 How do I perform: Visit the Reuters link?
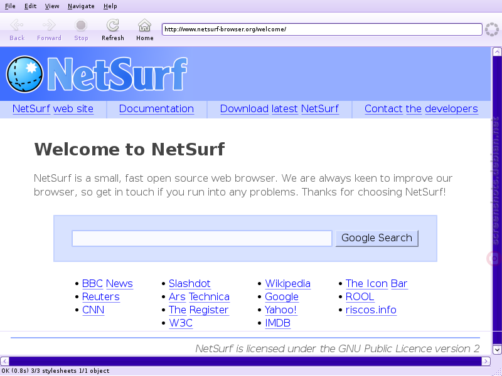click(101, 296)
